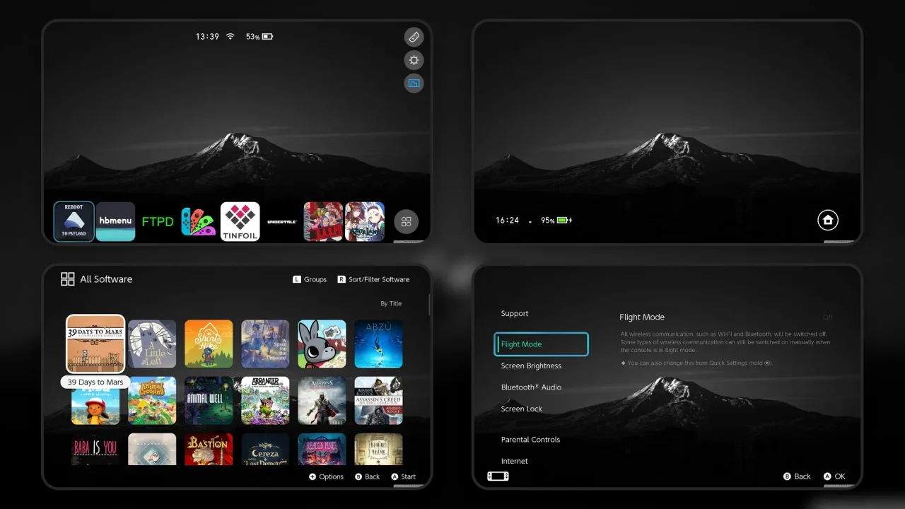The image size is (905, 509).
Task: Open the Joy-Con controllers icon
Action: 198,222
